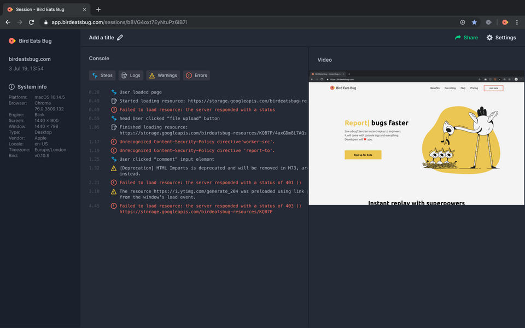Viewport: 525px width, 328px height.
Task: Toggle the Warnings console filter
Action: (163, 75)
